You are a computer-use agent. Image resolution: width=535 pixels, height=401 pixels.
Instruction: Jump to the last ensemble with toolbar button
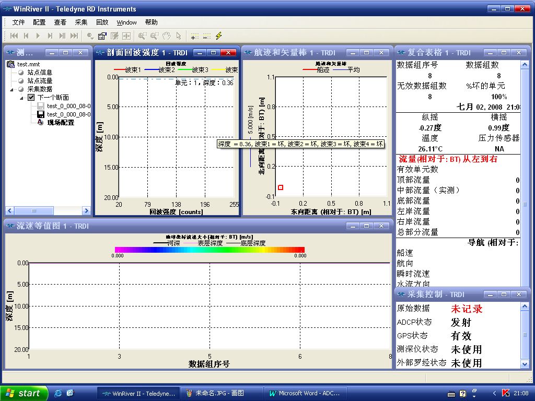tap(74, 36)
